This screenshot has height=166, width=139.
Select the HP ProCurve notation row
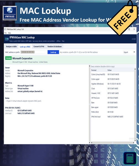point(112,98)
